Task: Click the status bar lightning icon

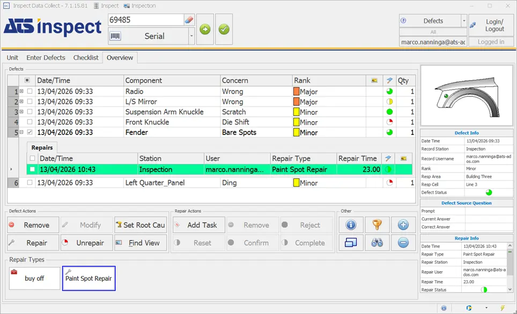Action: click(502, 308)
